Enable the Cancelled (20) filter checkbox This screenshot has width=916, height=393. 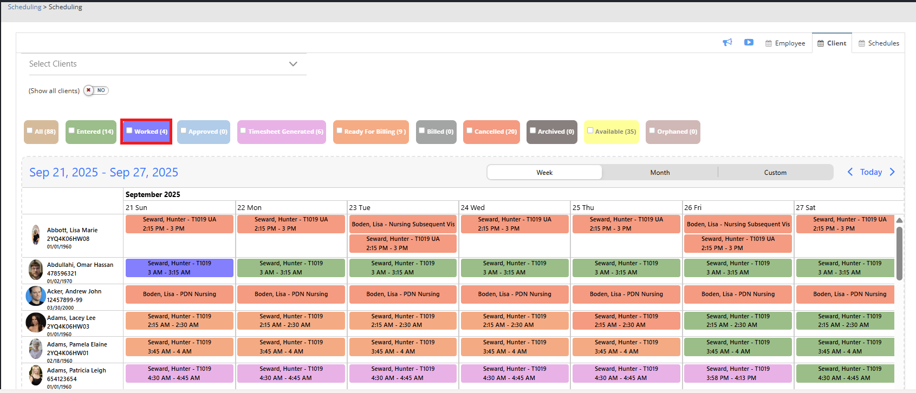tap(469, 130)
